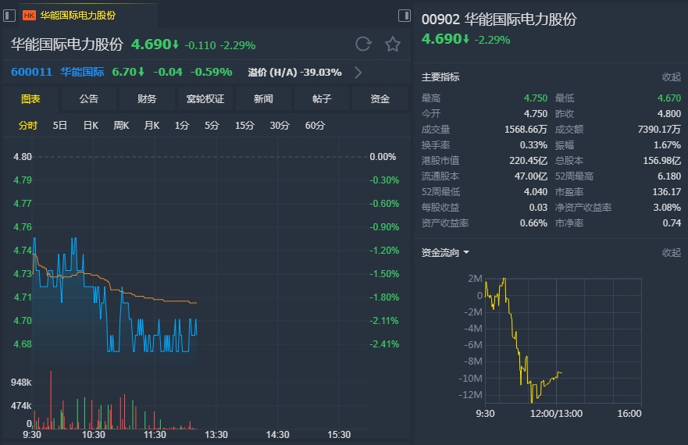This screenshot has width=688, height=445.
Task: Select the 分时 chart period
Action: click(27, 126)
